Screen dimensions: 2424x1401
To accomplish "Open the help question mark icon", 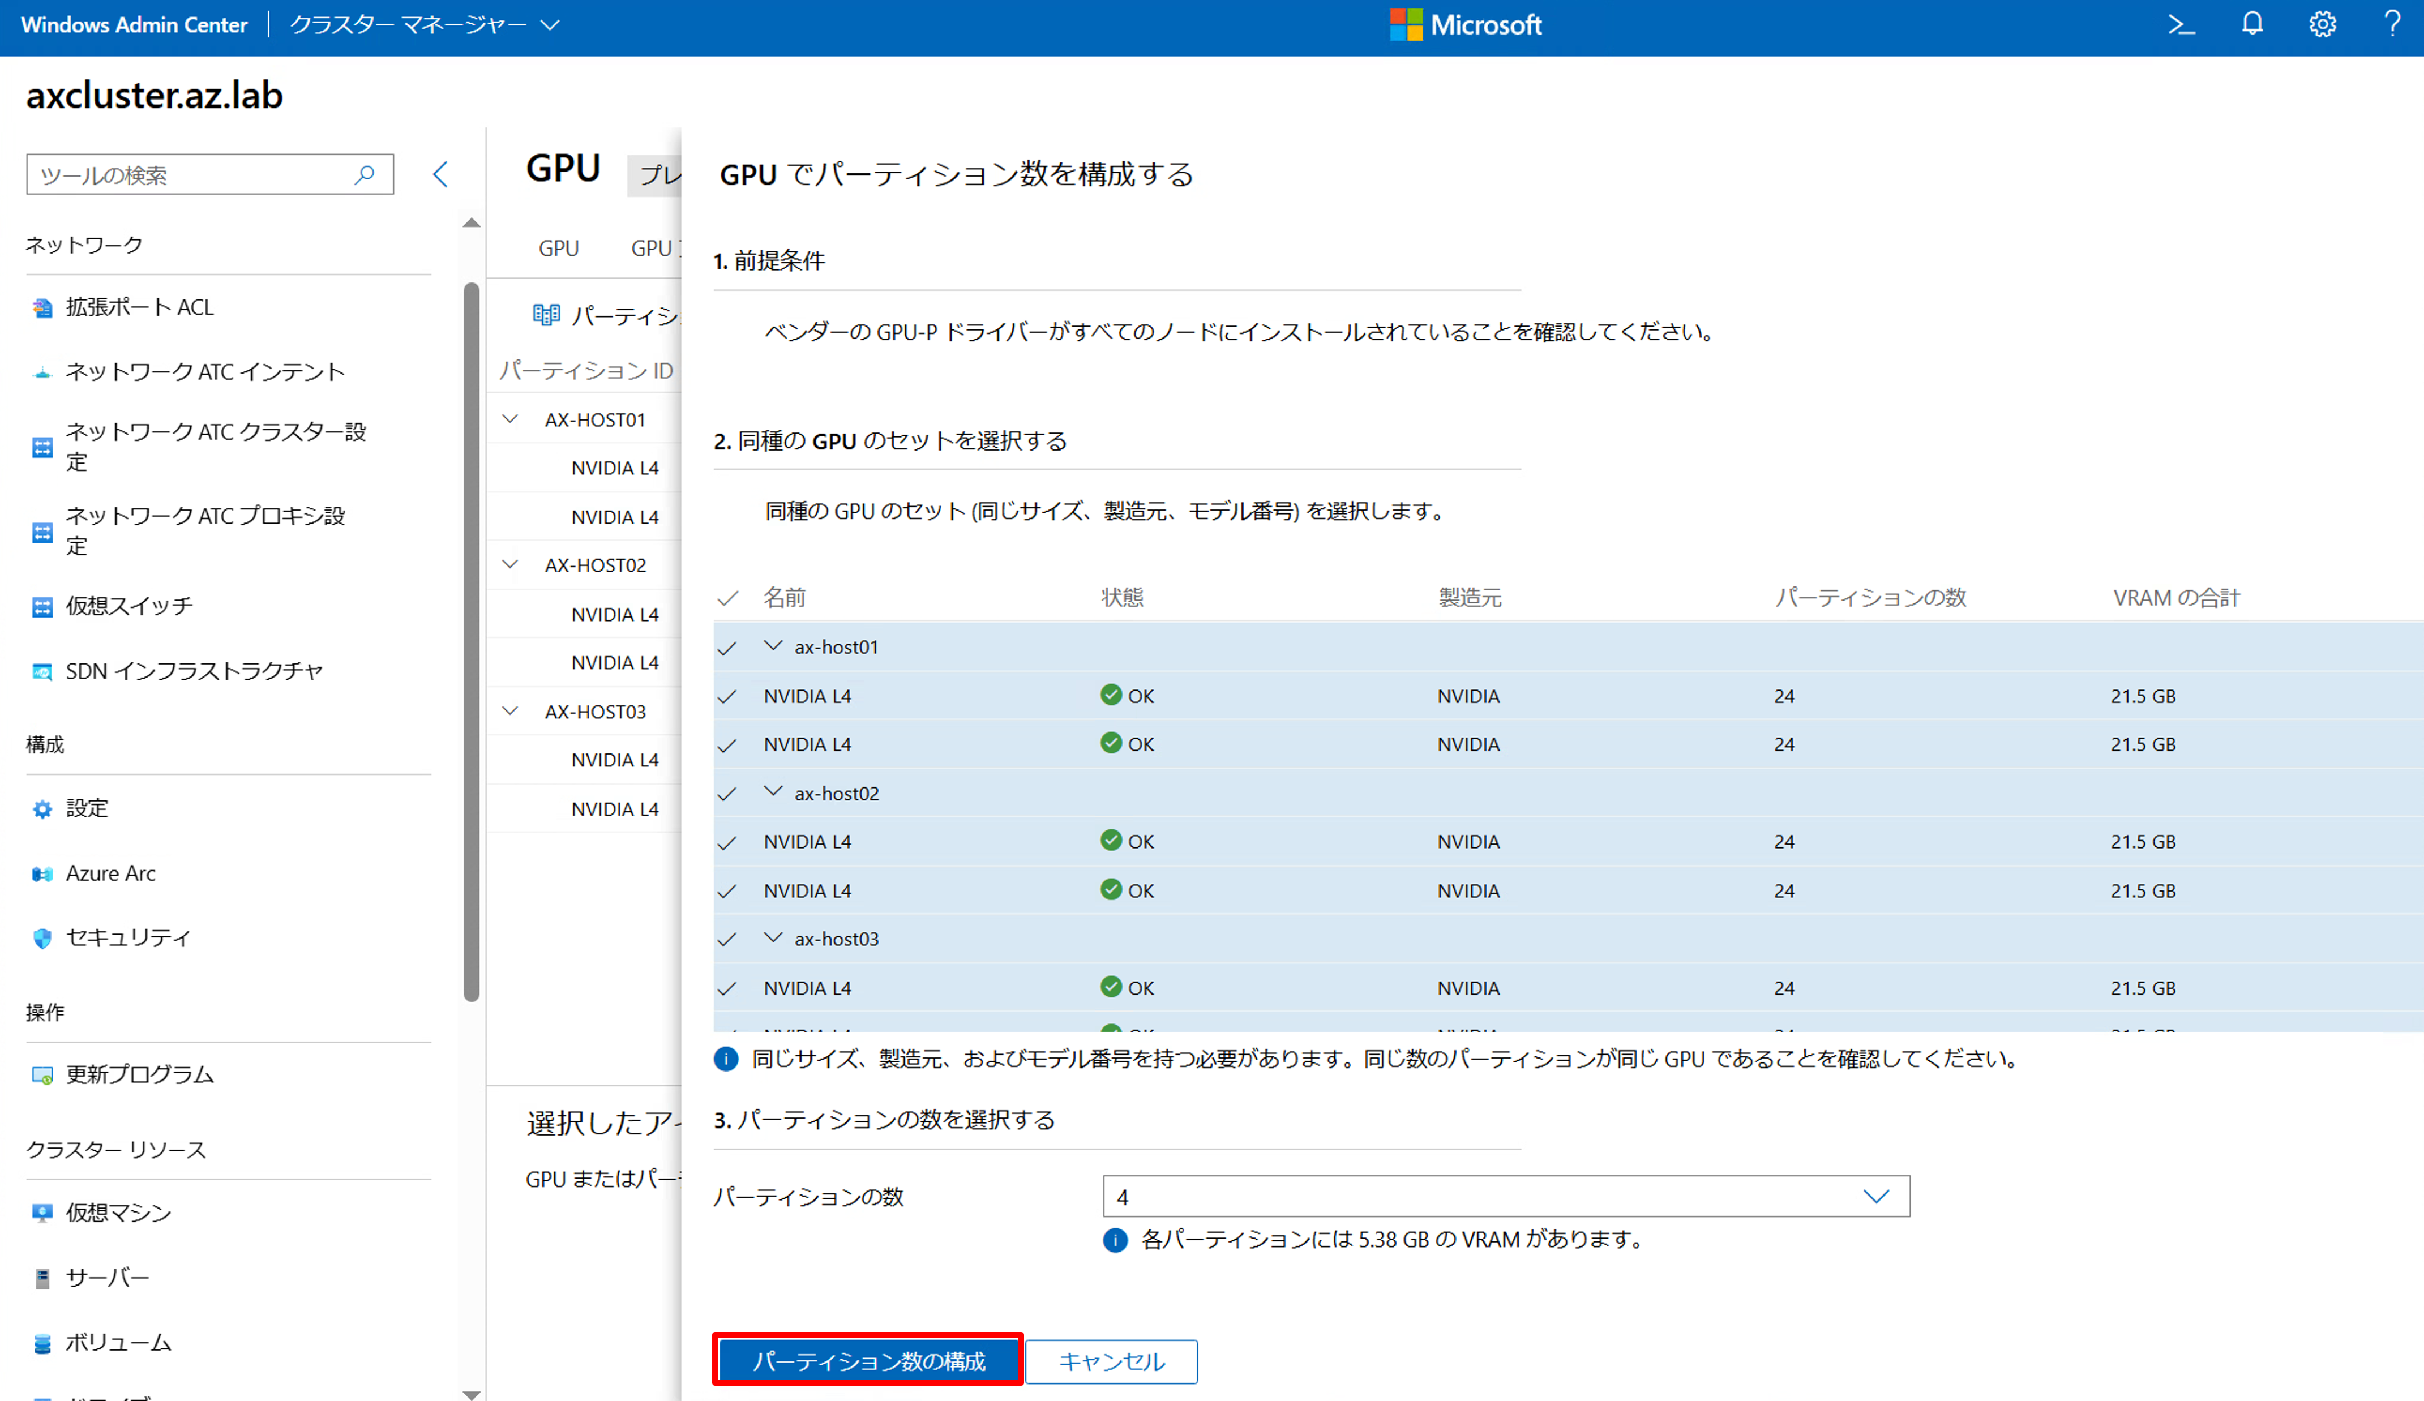I will coord(2391,23).
